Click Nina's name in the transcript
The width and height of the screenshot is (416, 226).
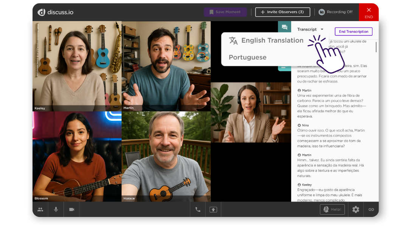[x=305, y=125]
